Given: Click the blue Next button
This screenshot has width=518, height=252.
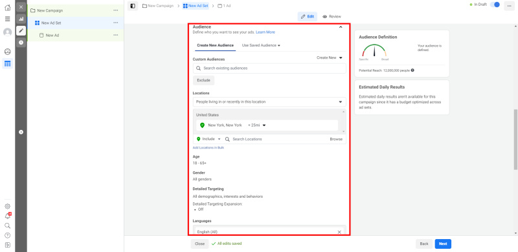Looking at the screenshot, I should coord(443,244).
